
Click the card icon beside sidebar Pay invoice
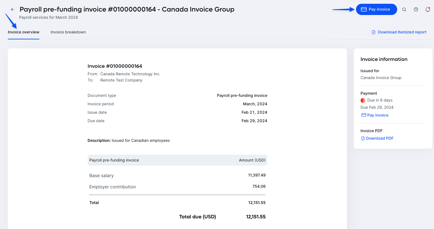click(x=364, y=115)
